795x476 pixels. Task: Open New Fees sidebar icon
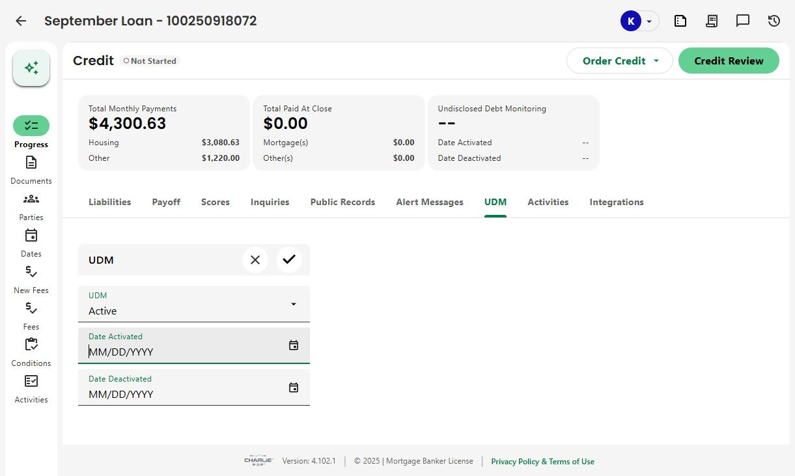click(x=31, y=272)
